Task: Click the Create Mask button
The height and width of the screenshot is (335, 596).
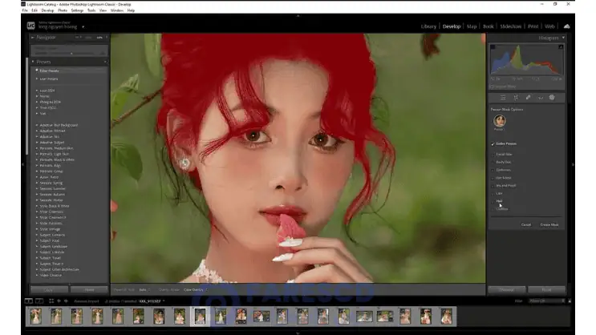Action: click(549, 224)
